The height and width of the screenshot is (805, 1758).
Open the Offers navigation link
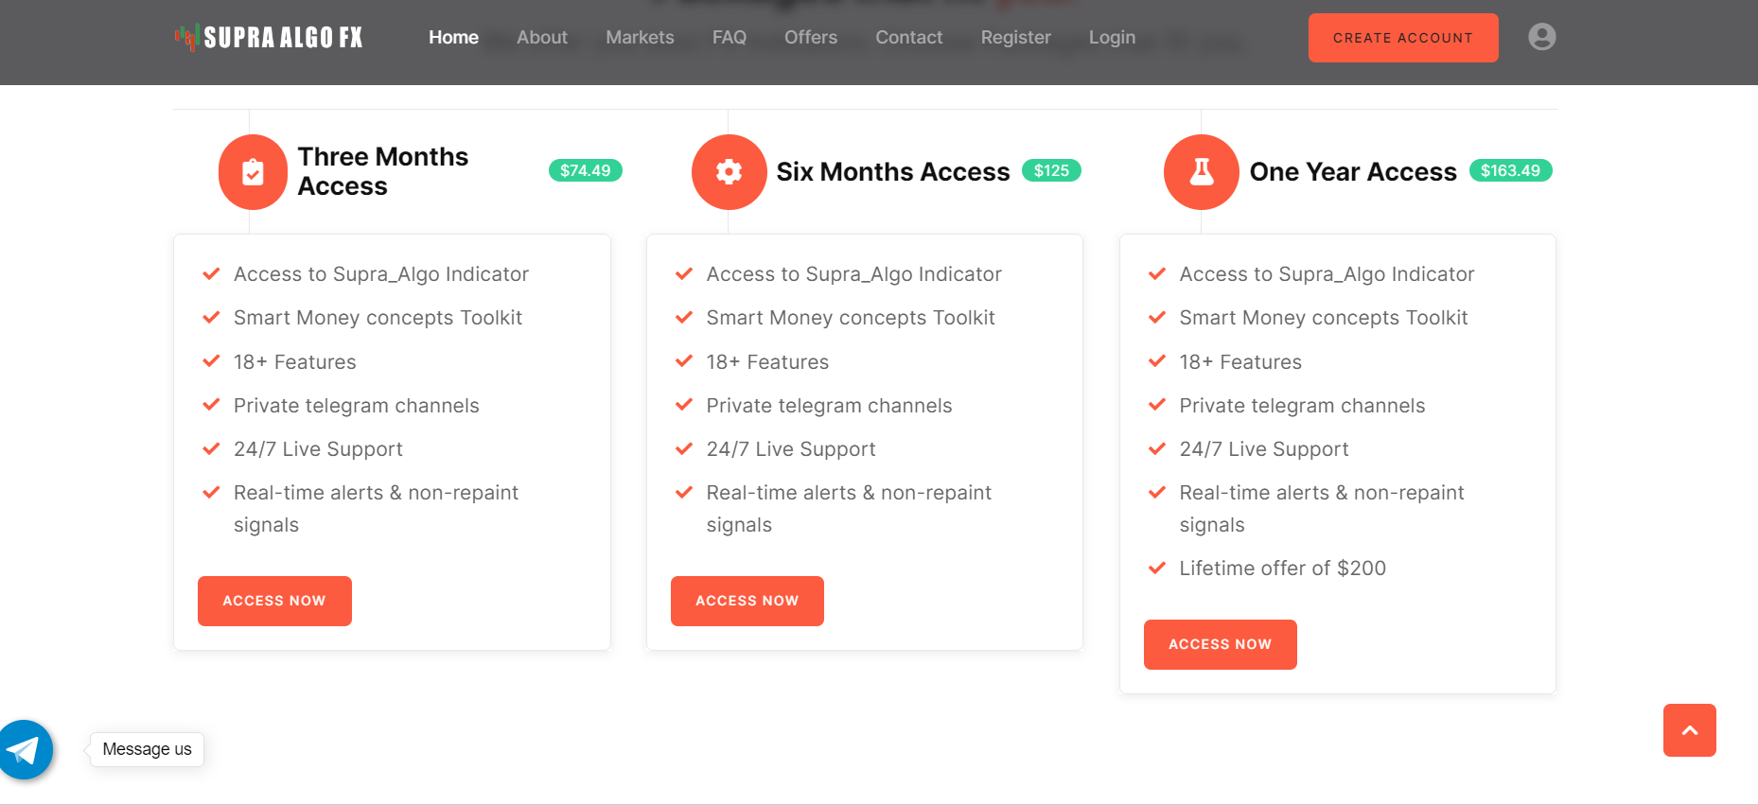coord(810,38)
